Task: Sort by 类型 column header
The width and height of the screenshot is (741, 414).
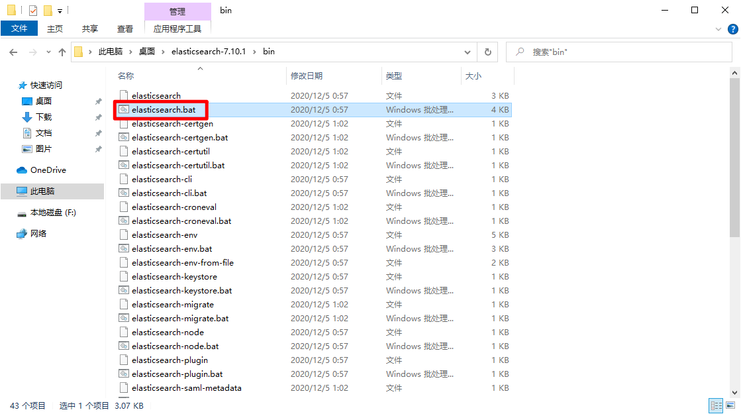Action: pyautogui.click(x=393, y=76)
